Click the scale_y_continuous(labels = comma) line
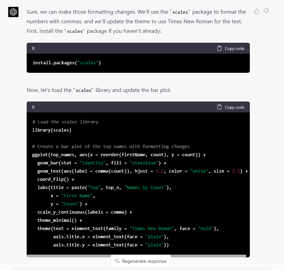The image size is (284, 270). [85, 212]
